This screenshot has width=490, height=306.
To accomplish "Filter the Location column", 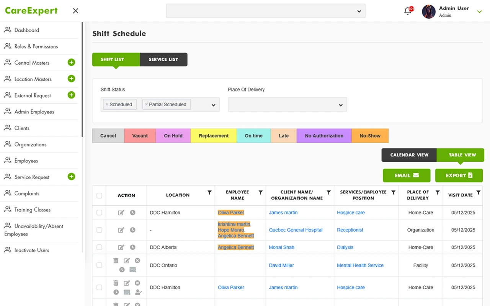I will 209,192.
